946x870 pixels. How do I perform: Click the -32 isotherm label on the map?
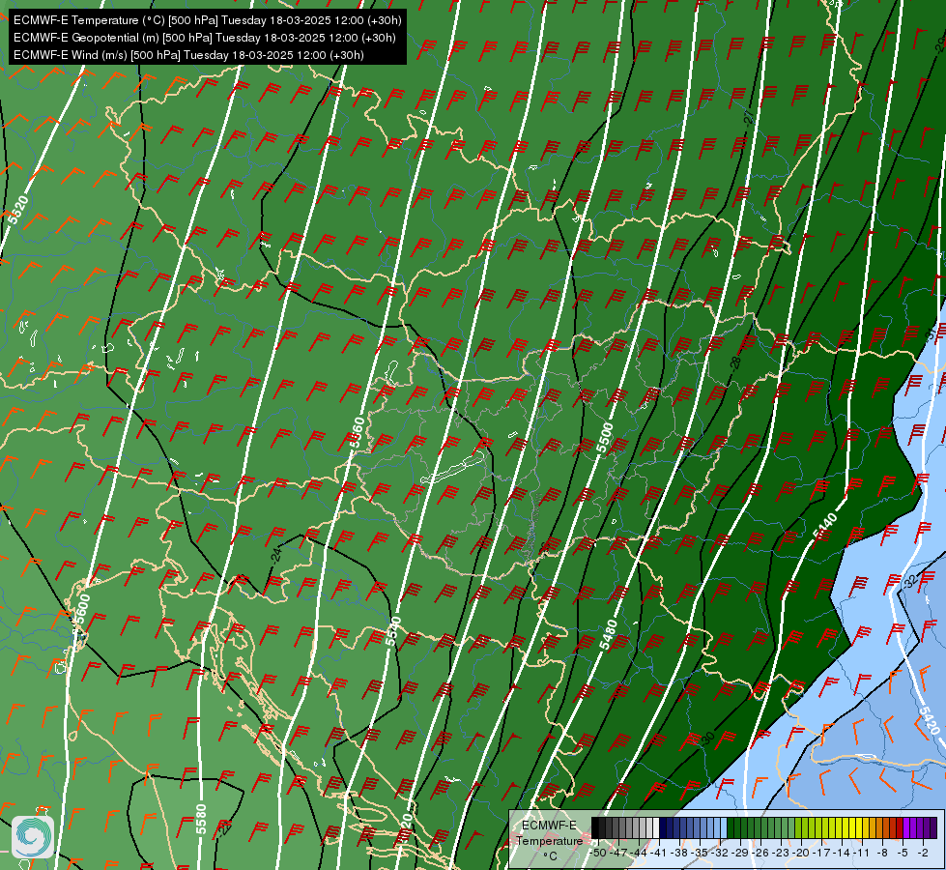click(909, 582)
